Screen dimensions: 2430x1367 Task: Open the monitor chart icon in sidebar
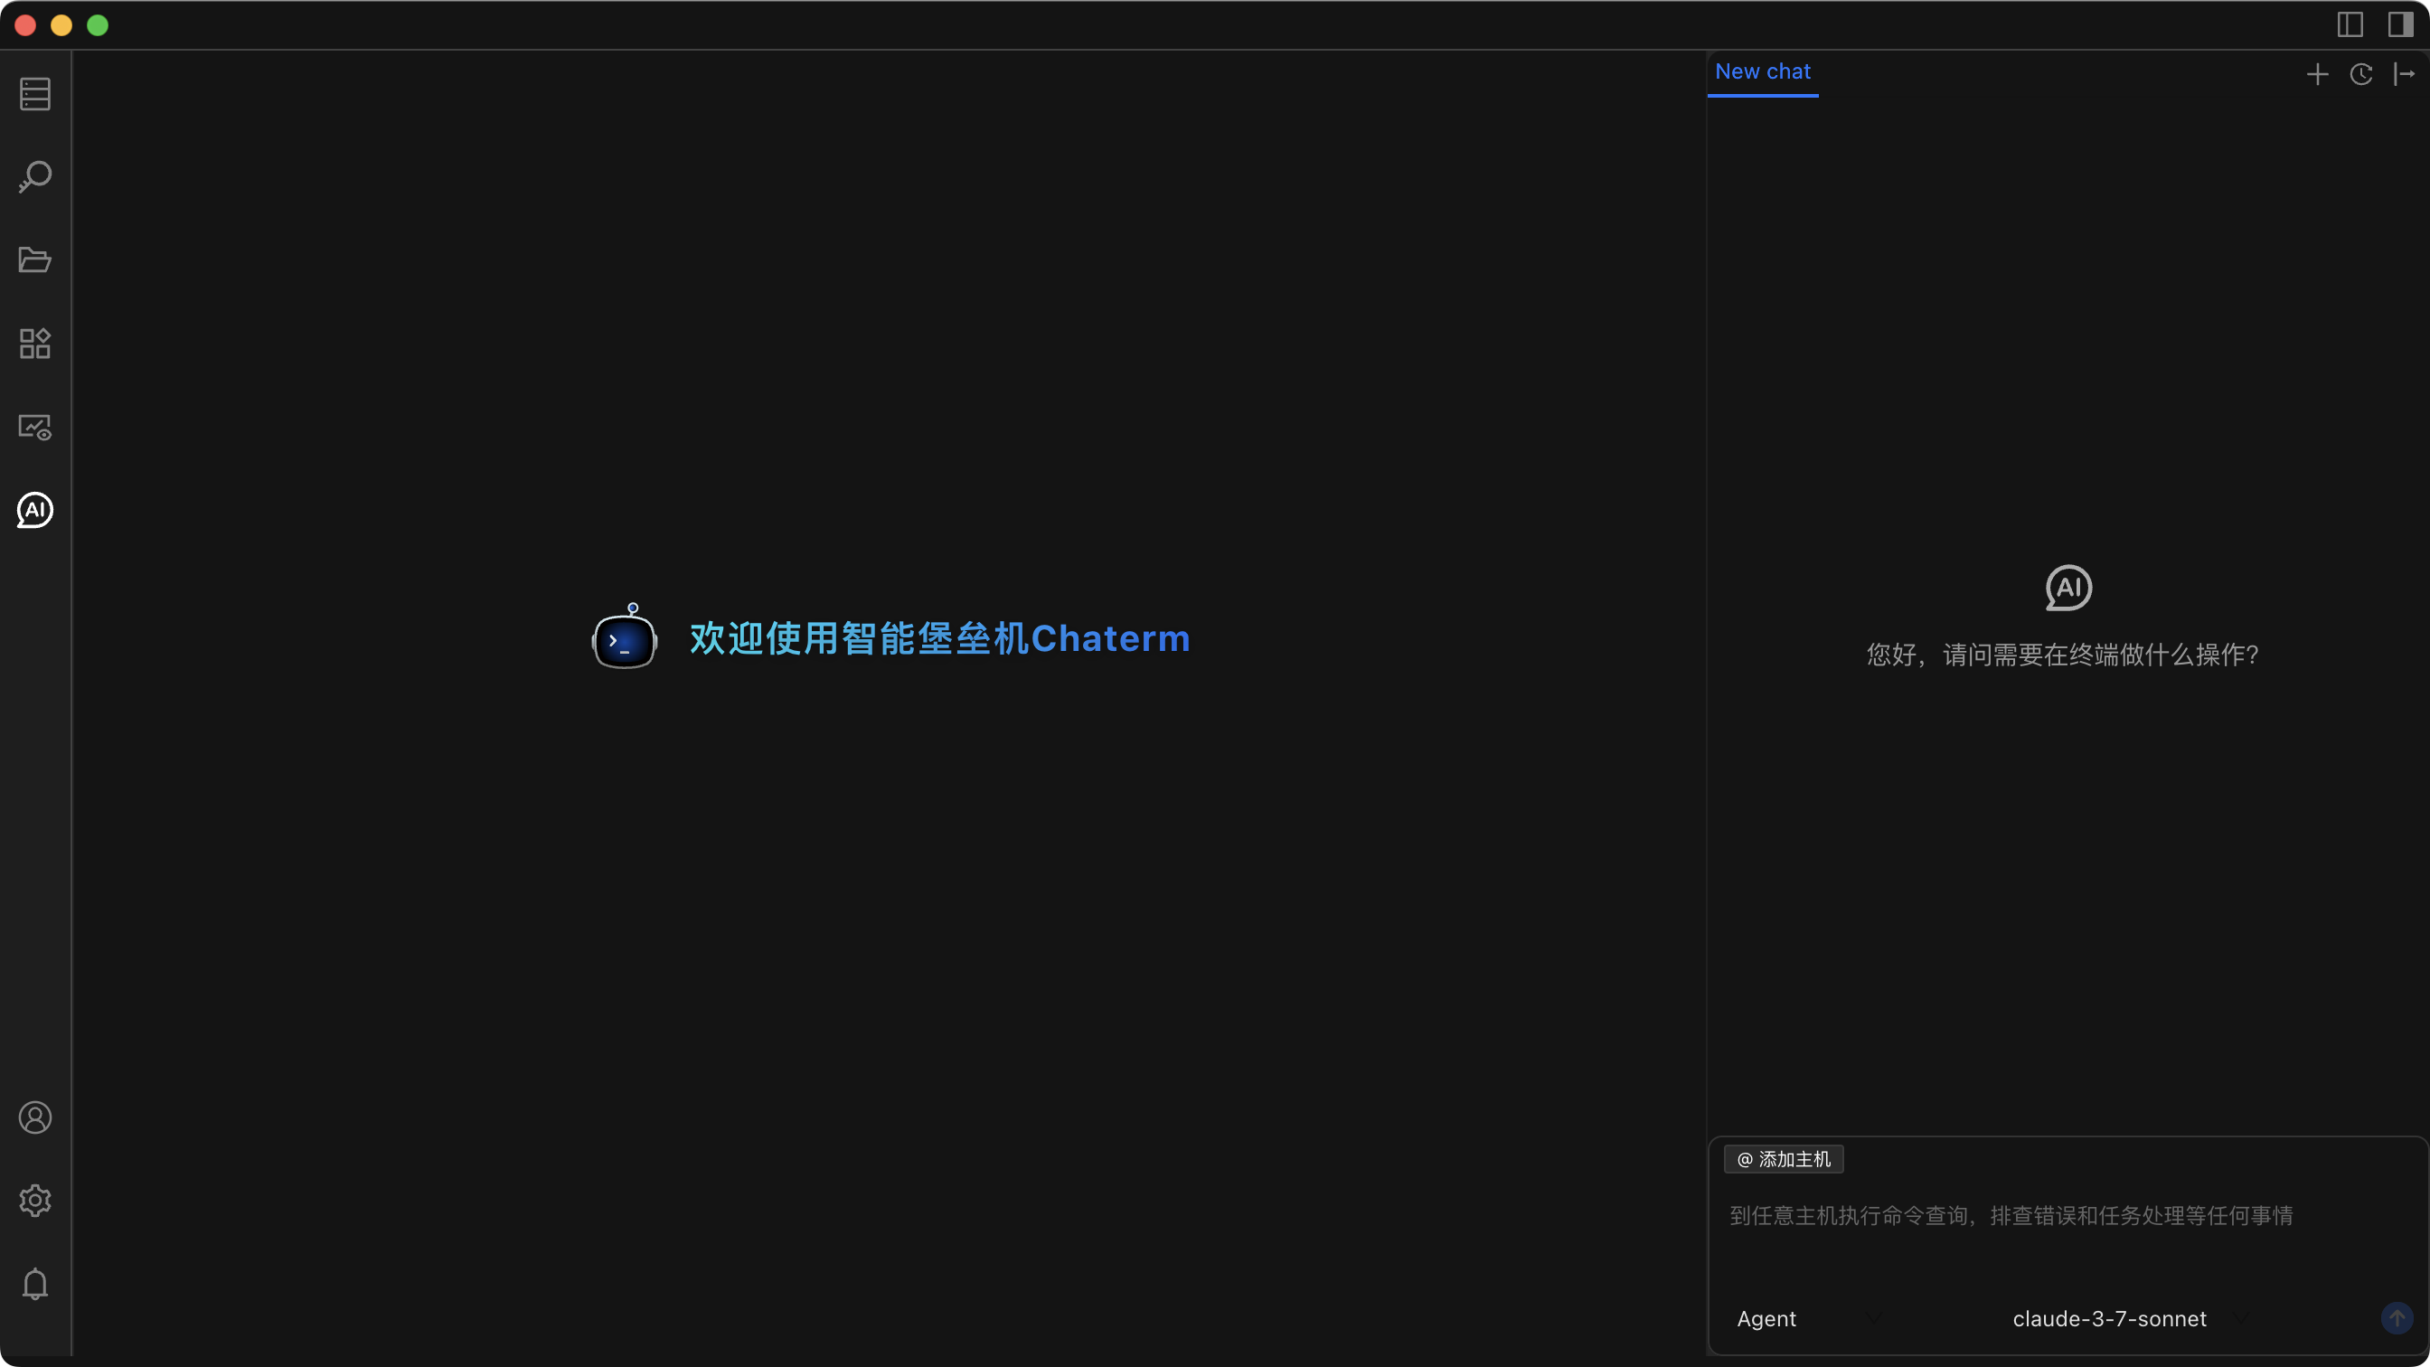click(x=35, y=428)
